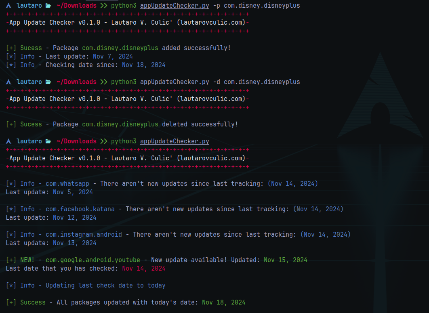Click "lautaro" username in the -p command prompt
This screenshot has height=313, width=429.
(x=29, y=6)
